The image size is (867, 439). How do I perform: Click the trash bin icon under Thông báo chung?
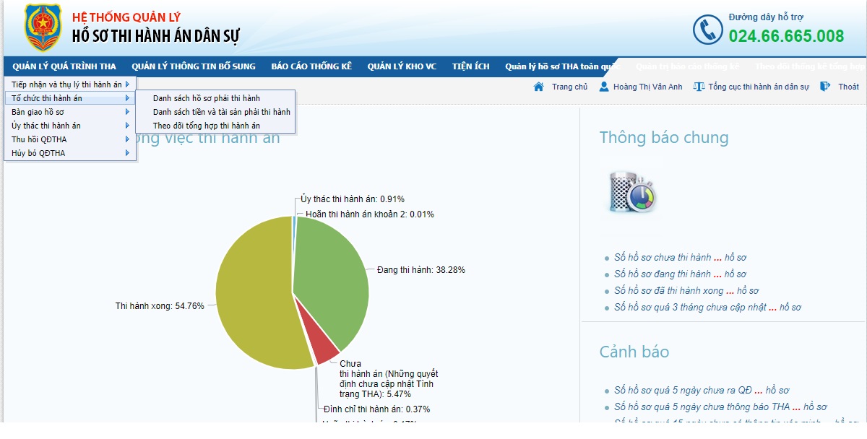point(631,191)
